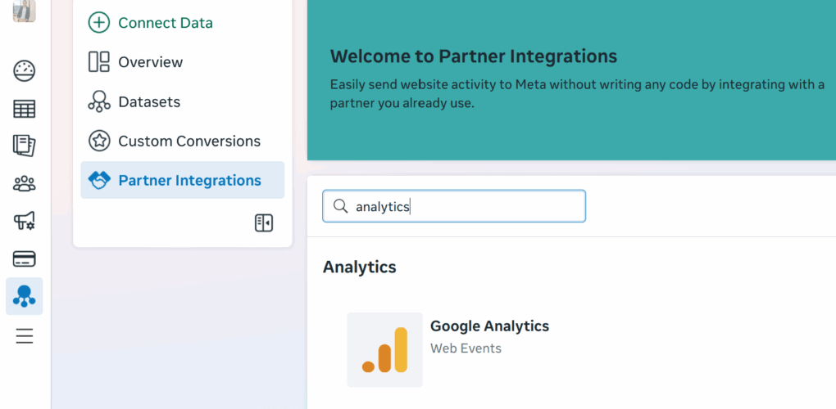Click Connect Data in the sidebar

point(165,23)
